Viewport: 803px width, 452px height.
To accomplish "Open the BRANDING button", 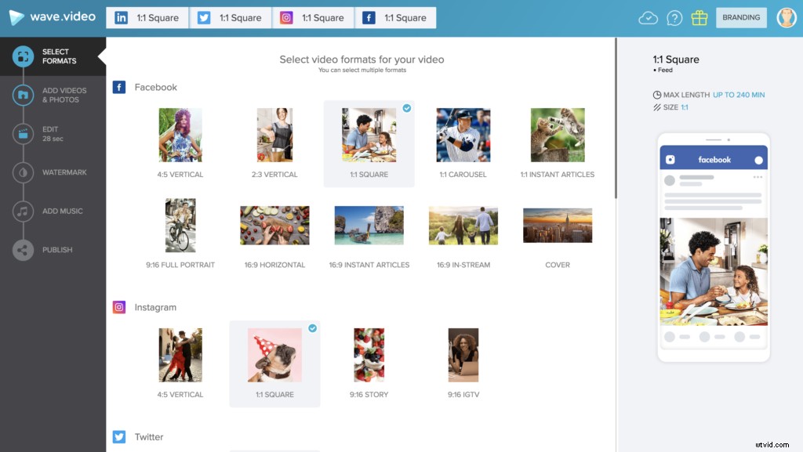I will tap(741, 17).
